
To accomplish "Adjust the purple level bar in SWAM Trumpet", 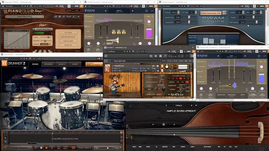I will (x=149, y=33).
